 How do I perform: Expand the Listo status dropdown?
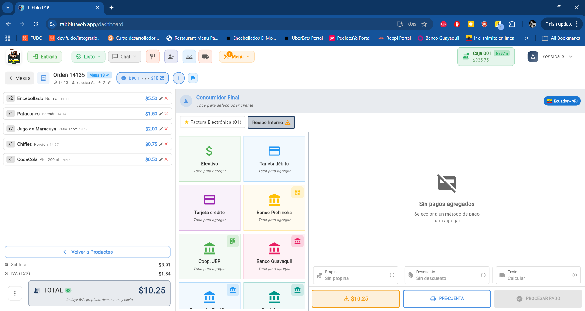pyautogui.click(x=88, y=57)
